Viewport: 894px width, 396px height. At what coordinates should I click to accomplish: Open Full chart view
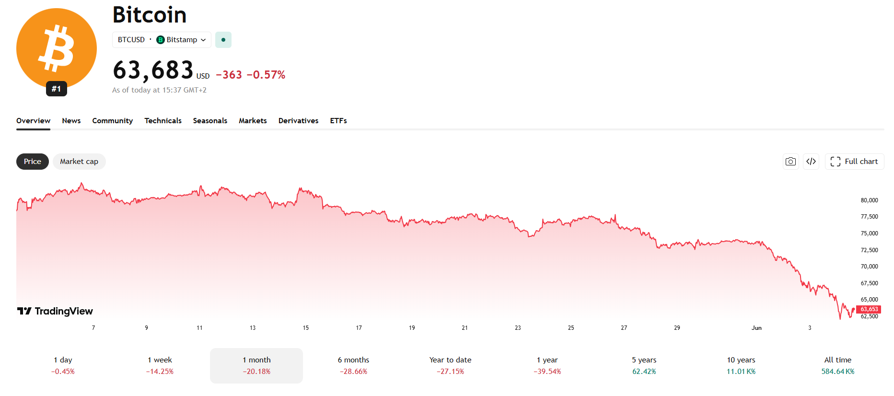tap(854, 162)
